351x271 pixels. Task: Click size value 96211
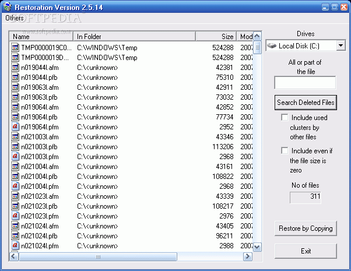pos(224,236)
